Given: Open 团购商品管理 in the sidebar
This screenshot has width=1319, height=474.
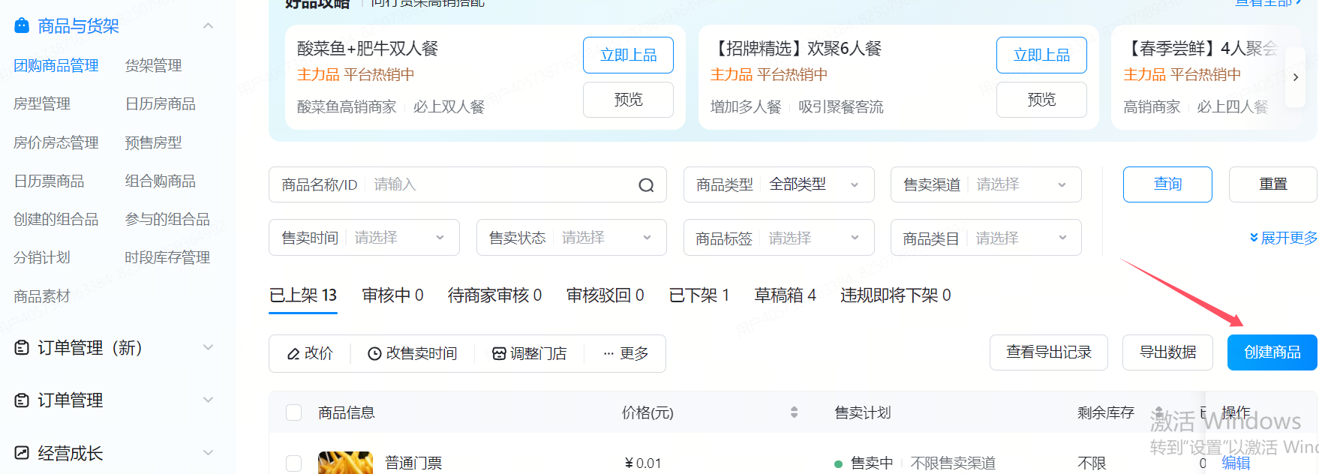Looking at the screenshot, I should coord(56,66).
